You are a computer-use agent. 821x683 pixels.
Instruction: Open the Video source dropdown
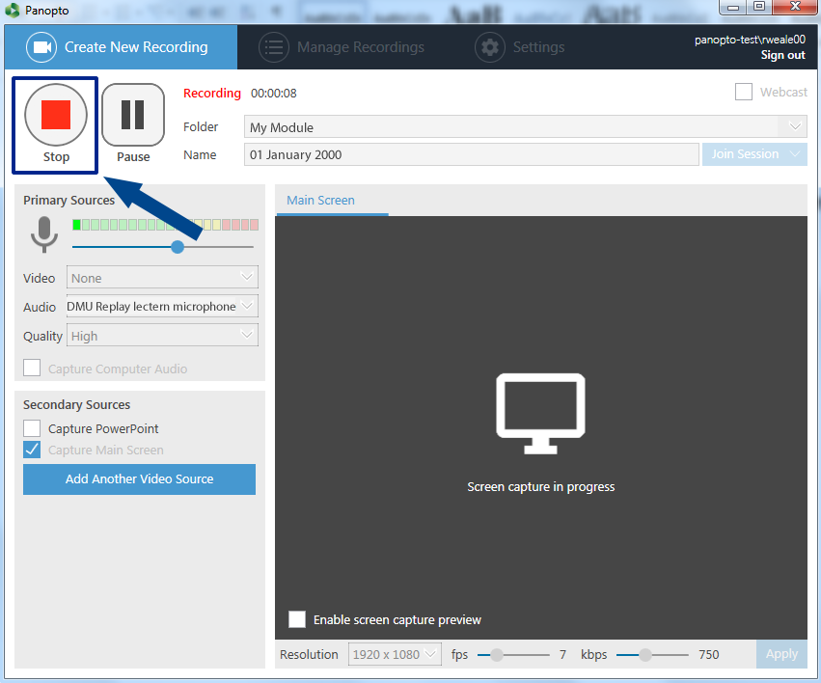(x=162, y=278)
